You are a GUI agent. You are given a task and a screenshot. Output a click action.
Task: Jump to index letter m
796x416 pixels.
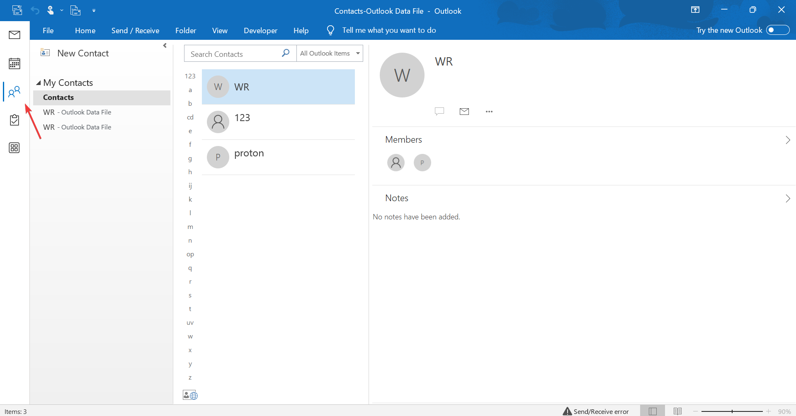pos(190,227)
